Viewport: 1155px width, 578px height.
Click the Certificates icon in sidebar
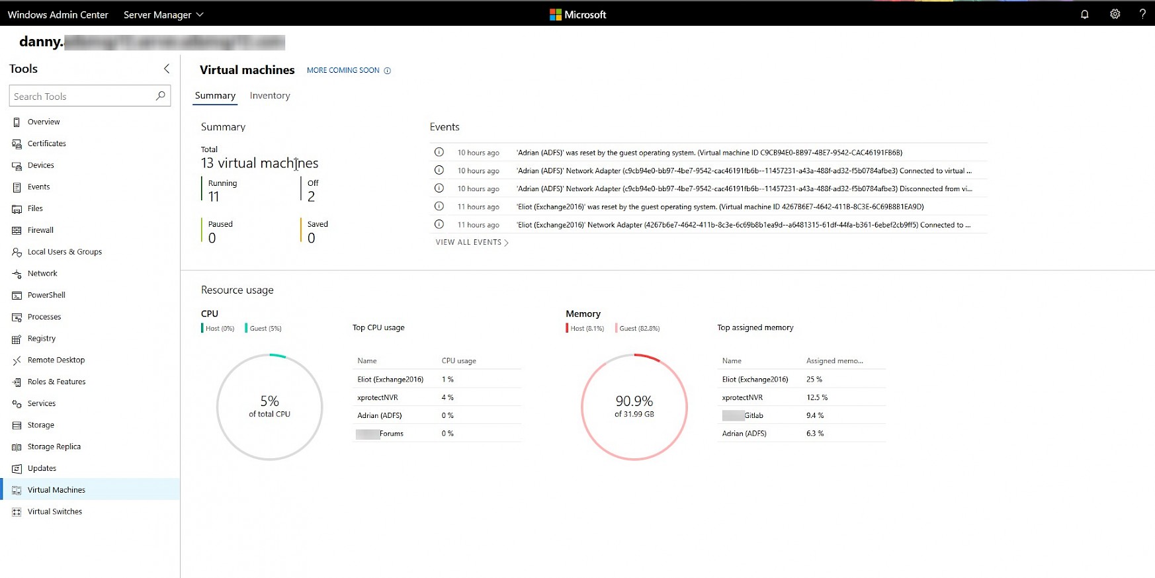click(x=17, y=144)
